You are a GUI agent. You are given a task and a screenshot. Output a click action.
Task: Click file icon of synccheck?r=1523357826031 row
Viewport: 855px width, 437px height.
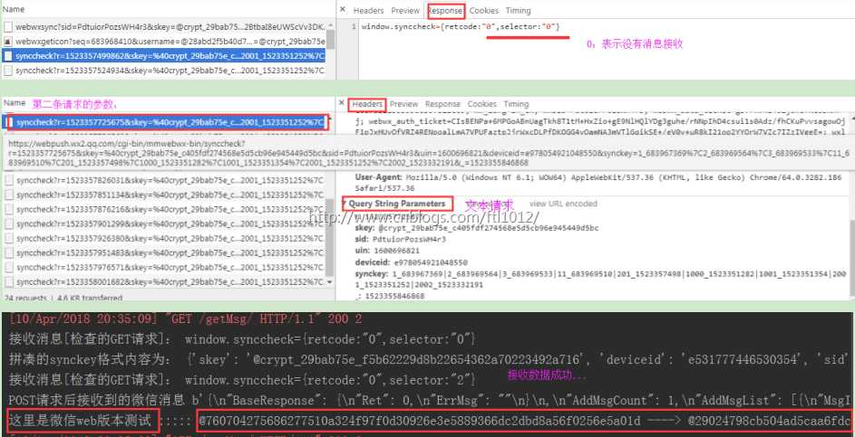pos(9,180)
